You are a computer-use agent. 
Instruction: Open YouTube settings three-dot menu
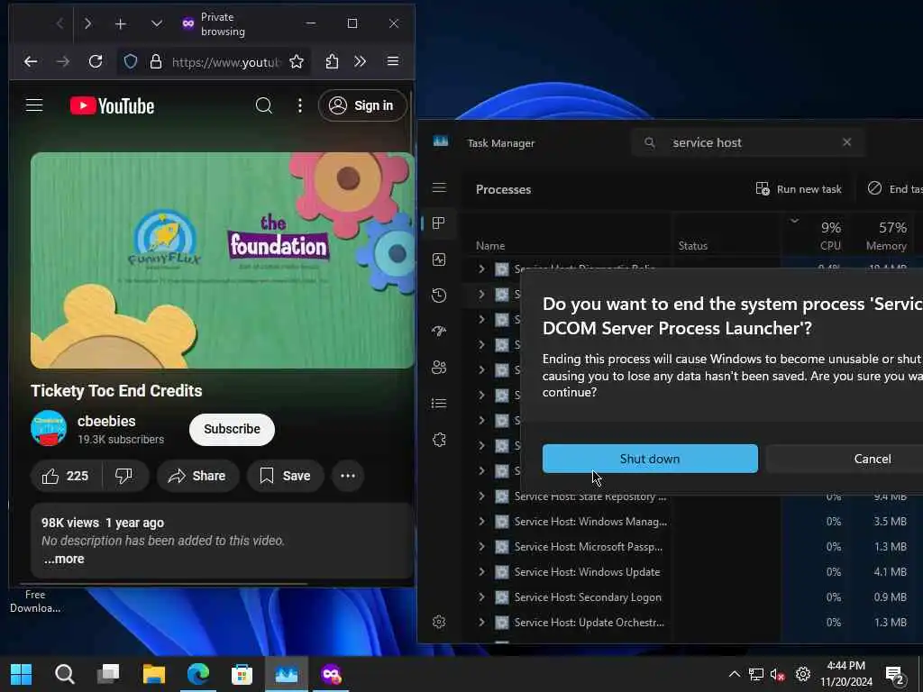300,105
